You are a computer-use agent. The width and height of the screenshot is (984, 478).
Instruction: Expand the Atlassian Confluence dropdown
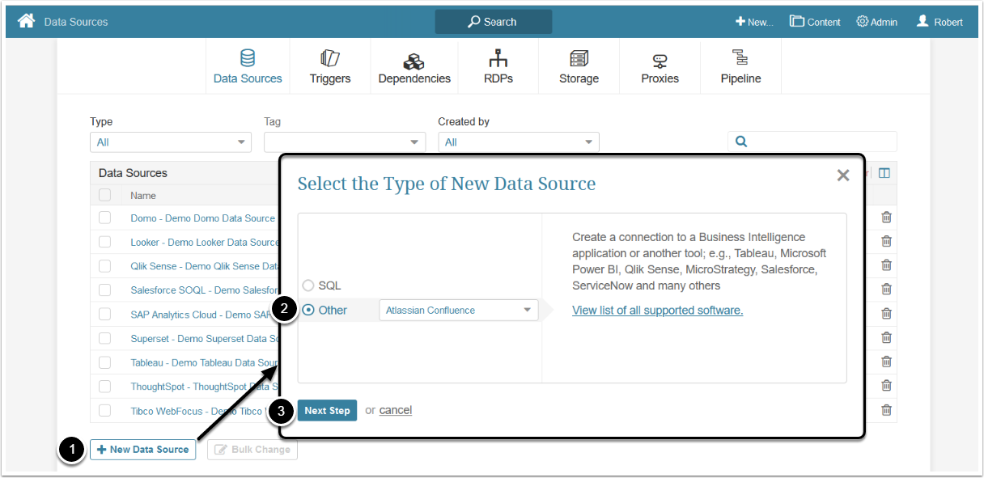click(458, 310)
